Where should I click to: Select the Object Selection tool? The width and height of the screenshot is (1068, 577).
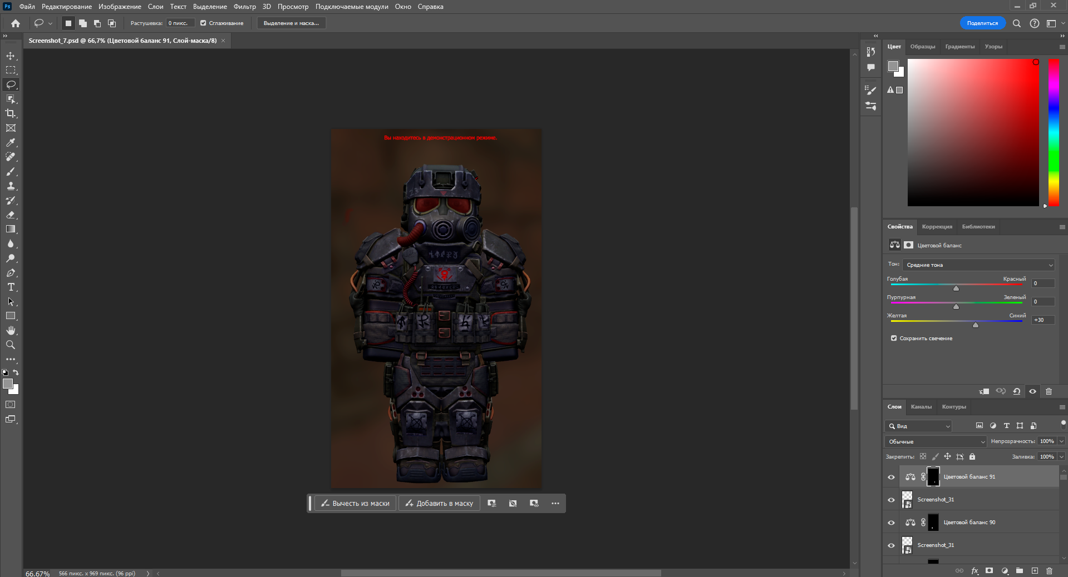pyautogui.click(x=11, y=99)
